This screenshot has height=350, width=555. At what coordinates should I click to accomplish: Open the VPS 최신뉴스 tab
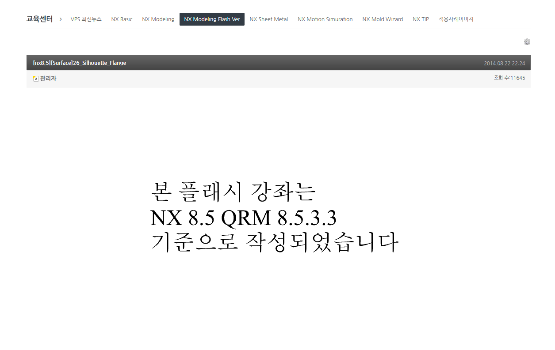86,19
